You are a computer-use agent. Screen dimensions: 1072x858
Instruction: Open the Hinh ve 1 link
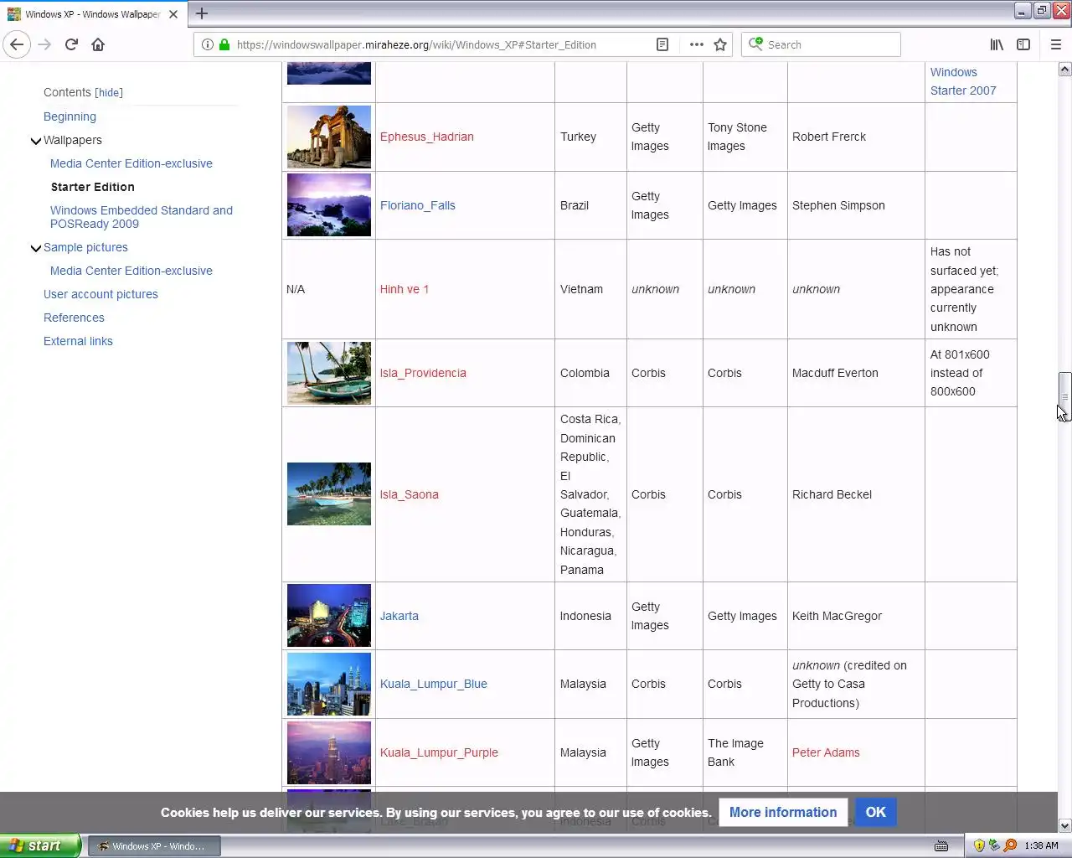(x=405, y=289)
